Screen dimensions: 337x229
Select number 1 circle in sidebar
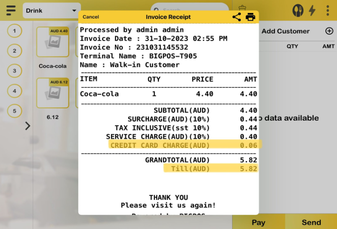[x=15, y=31]
